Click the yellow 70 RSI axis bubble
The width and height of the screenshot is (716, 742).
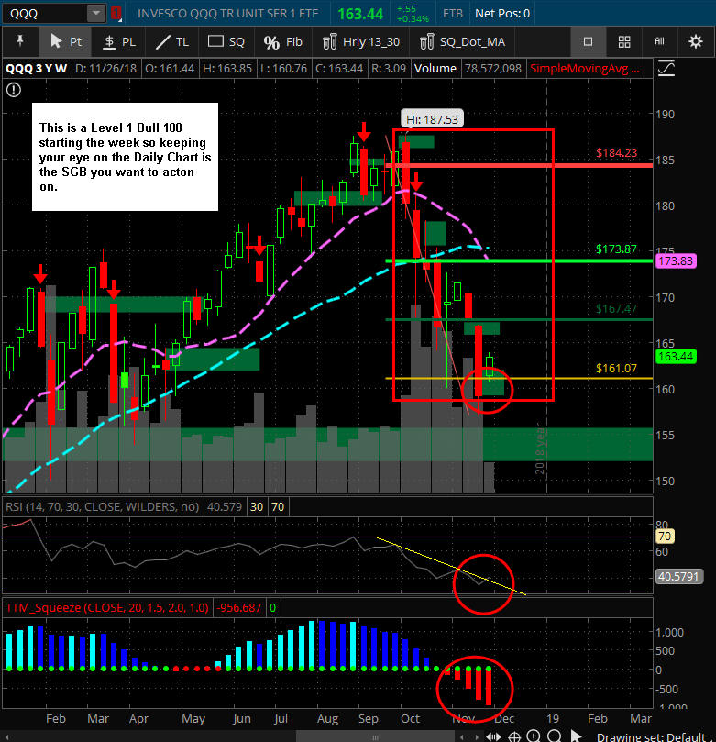pos(665,537)
